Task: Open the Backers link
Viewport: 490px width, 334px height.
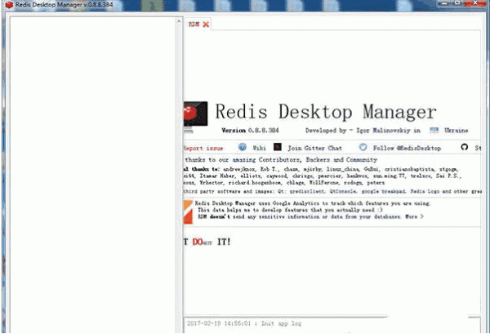Action: click(x=318, y=160)
